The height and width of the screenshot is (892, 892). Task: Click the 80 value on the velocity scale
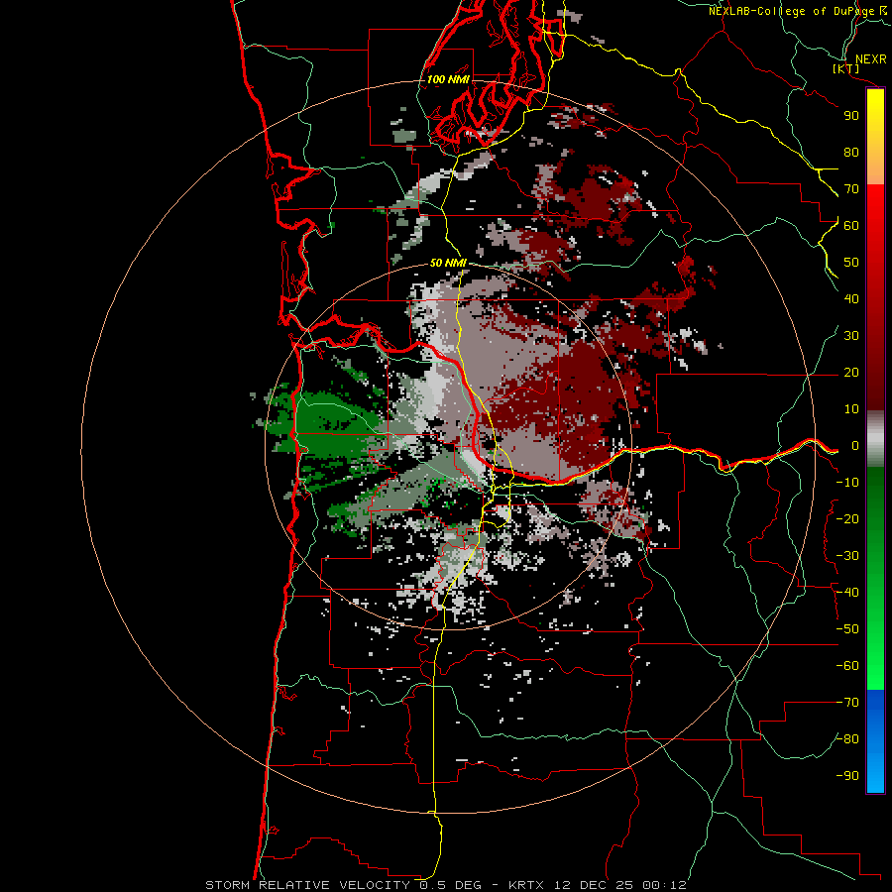tap(851, 152)
